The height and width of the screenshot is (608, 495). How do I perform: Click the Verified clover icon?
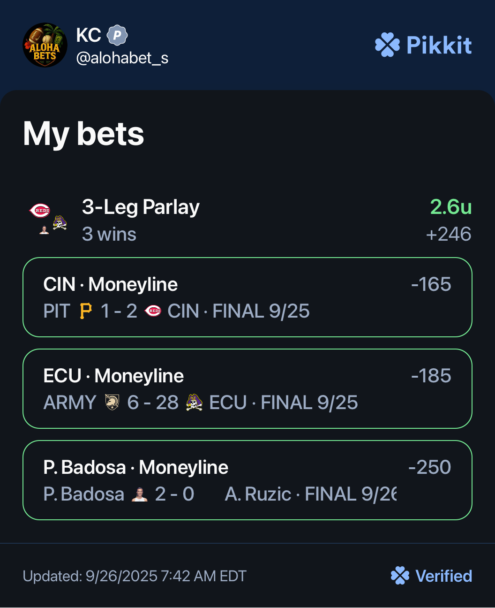(x=400, y=576)
